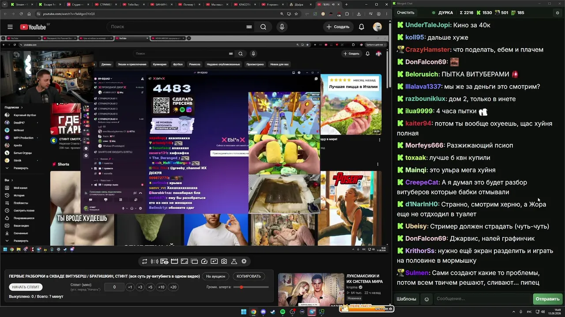
Task: Select the browser address bar URL
Action: click(69, 14)
